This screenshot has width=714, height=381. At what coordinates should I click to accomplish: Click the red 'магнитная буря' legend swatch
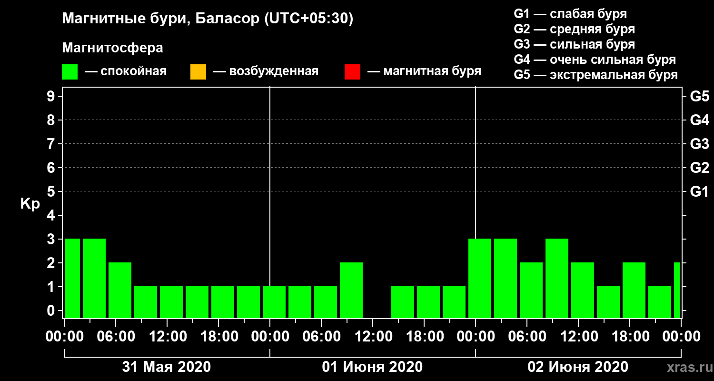tap(352, 72)
